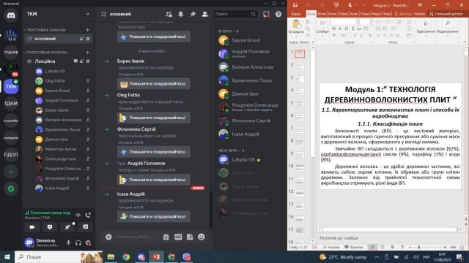Switch to PowerPoint Вставлення ribbon tab
This screenshot has height=263, width=469.
click(322, 14)
